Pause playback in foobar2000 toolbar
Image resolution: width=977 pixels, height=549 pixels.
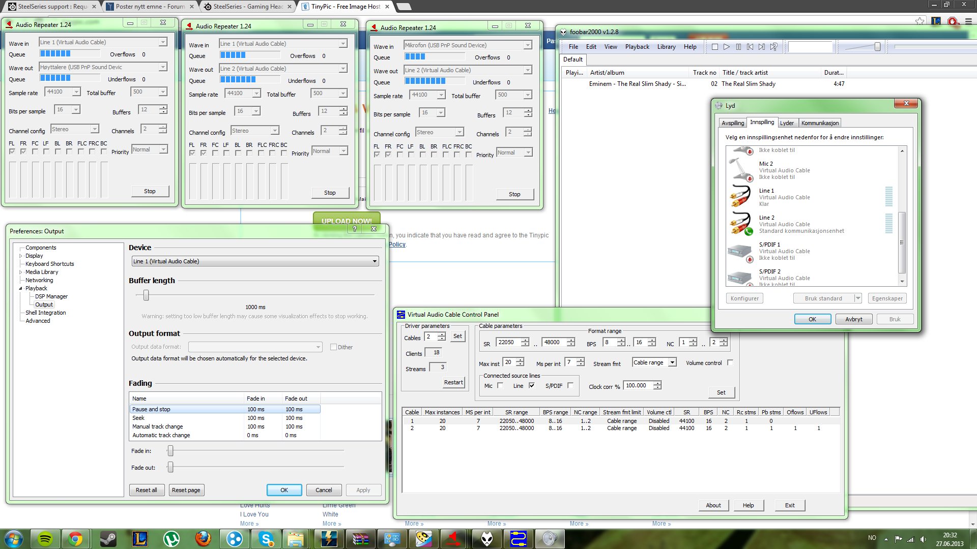(x=738, y=47)
